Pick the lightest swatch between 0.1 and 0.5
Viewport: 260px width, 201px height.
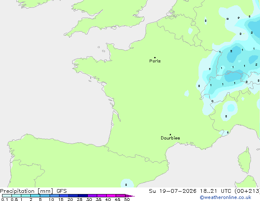pos(7,196)
